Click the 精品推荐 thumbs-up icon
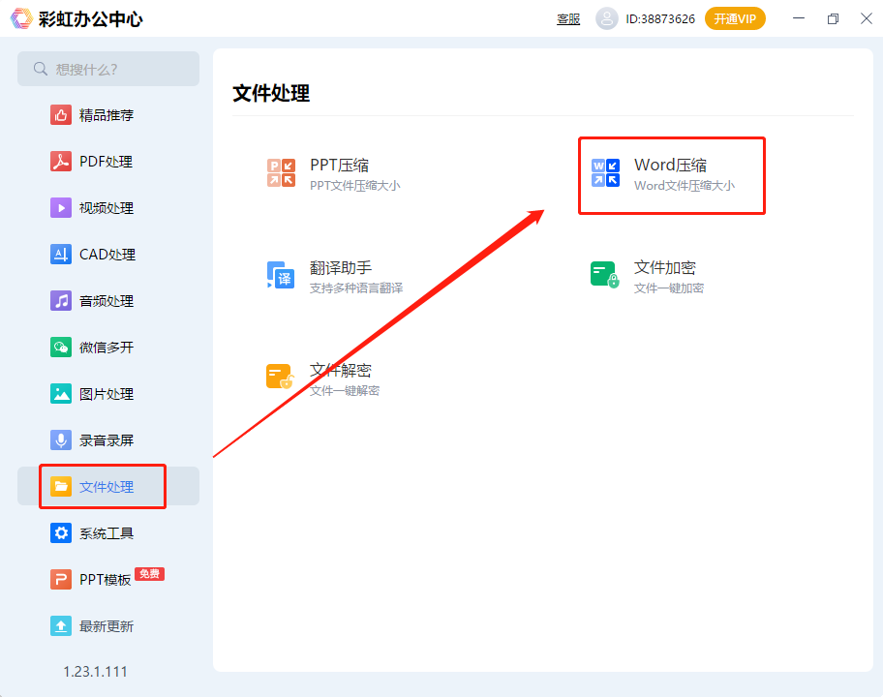This screenshot has height=697, width=883. click(61, 115)
